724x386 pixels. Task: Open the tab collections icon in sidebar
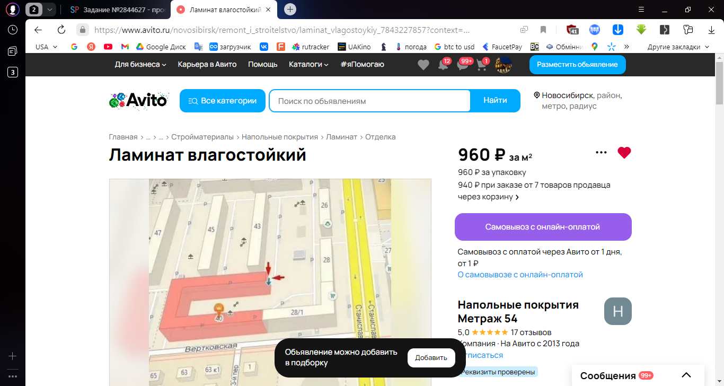[13, 51]
